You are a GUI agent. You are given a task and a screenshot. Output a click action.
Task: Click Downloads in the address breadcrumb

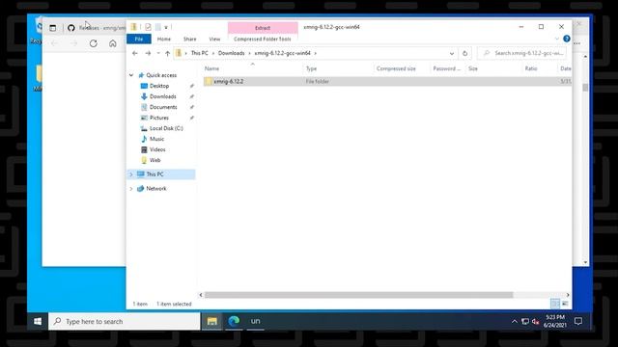[x=232, y=53]
